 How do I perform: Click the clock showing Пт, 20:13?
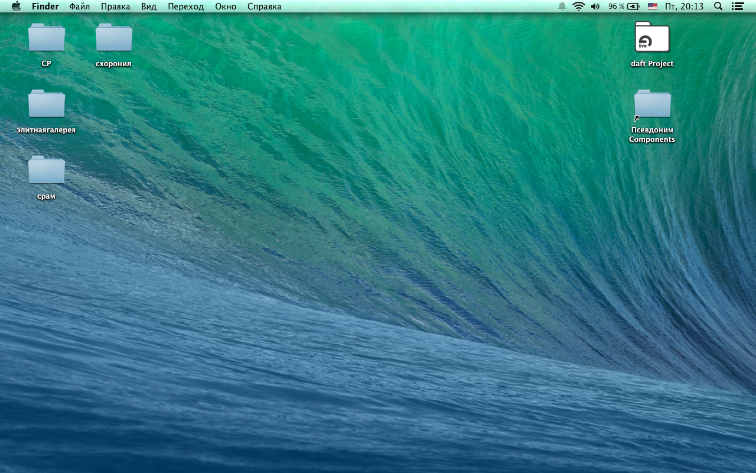(684, 7)
